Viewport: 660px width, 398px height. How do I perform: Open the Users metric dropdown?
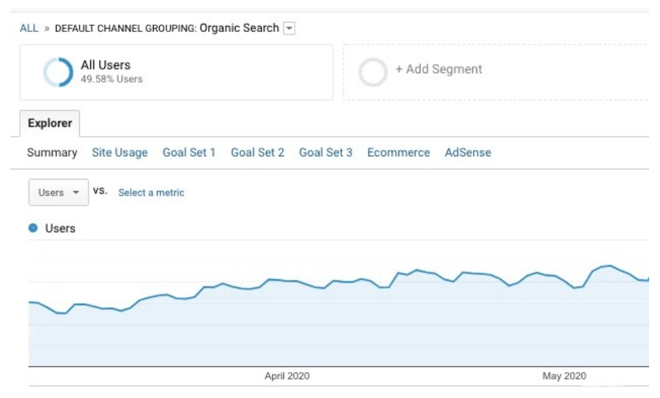click(59, 193)
